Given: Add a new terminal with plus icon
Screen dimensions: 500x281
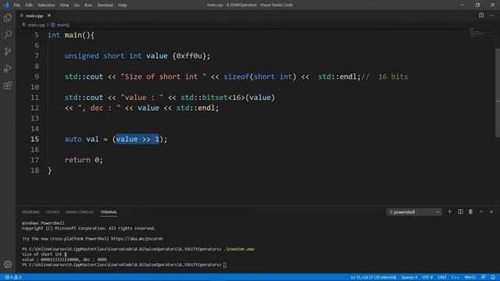Looking at the screenshot, I should click(x=450, y=212).
